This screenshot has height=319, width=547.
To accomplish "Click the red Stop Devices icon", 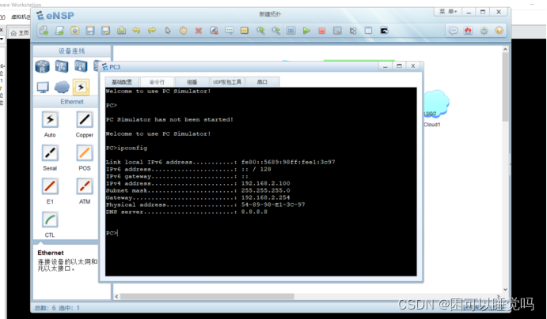I will [x=321, y=31].
